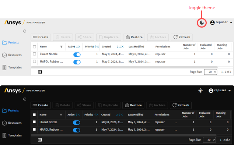Open Templates in light sidebar

click(x=12, y=67)
